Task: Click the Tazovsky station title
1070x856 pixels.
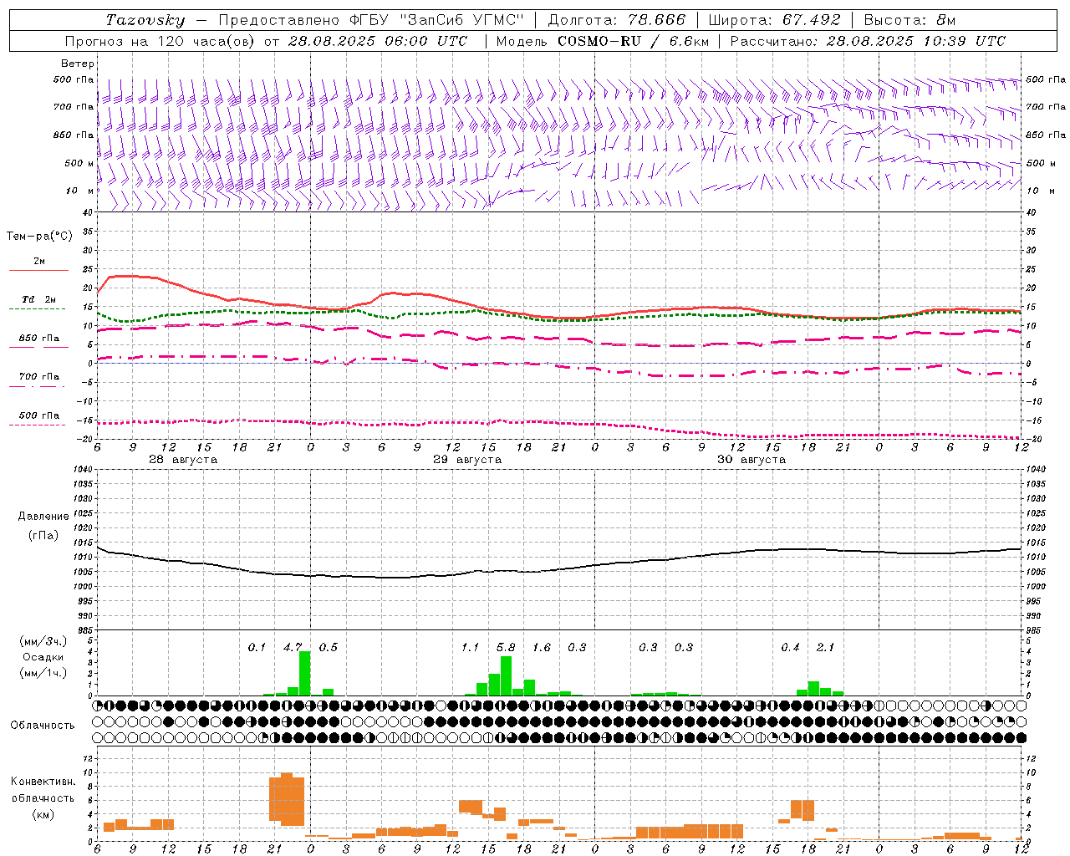Action: [x=145, y=20]
